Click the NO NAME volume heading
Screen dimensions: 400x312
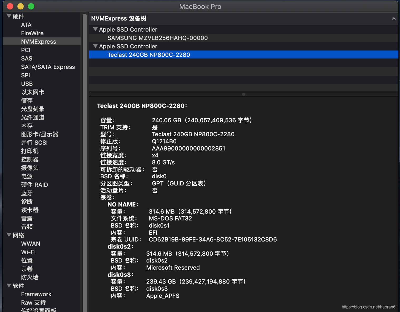point(123,204)
